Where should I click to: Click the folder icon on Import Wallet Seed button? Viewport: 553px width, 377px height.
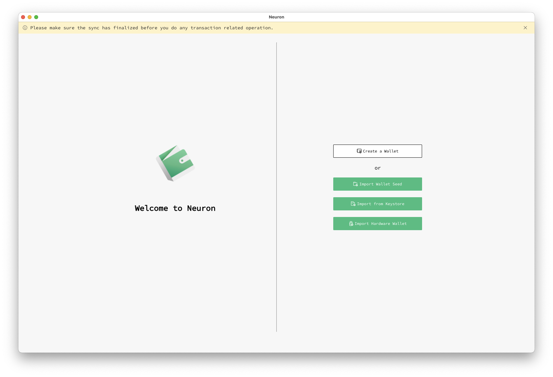[x=355, y=184]
